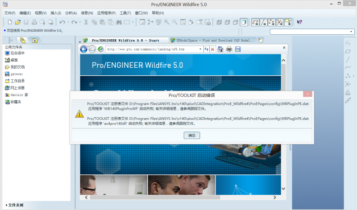Viewport: 357px width, 210px height.
Task: Open the 文件(F) menu
Action: [x=10, y=13]
